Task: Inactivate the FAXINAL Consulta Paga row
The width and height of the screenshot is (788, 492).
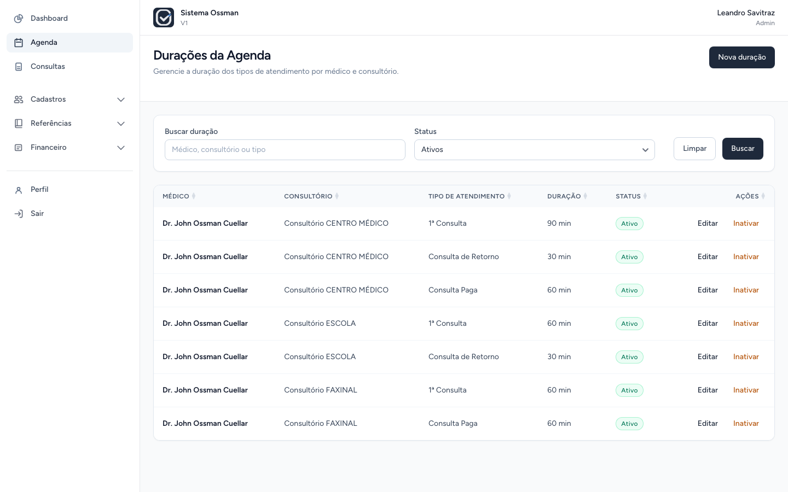Action: pos(746,424)
